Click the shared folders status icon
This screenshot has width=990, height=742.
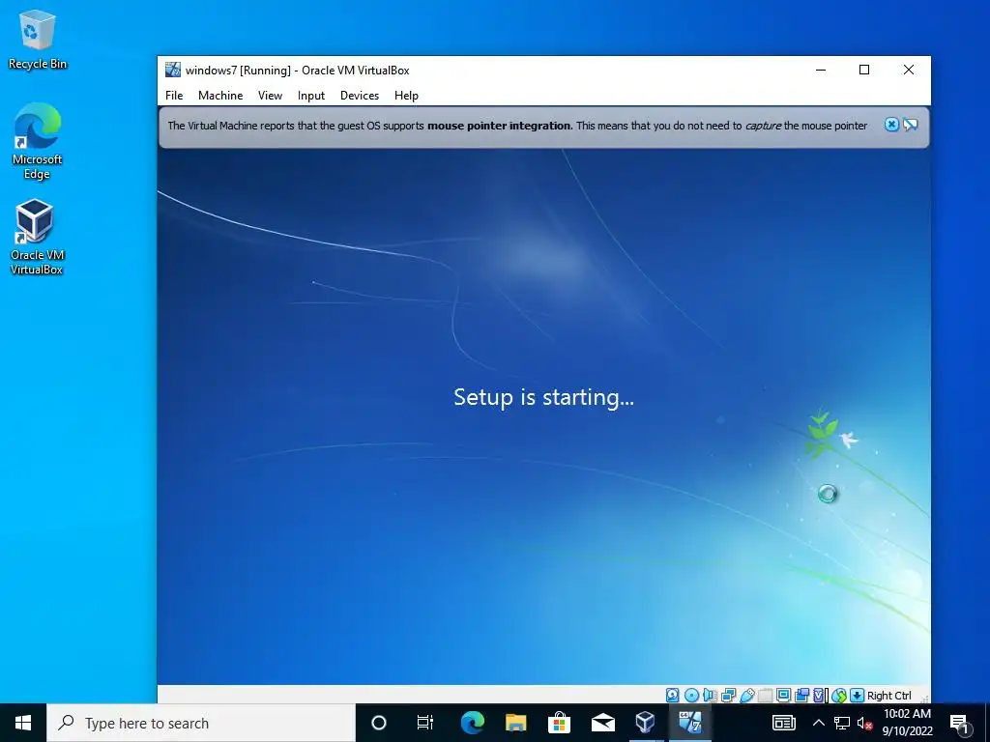(766, 696)
